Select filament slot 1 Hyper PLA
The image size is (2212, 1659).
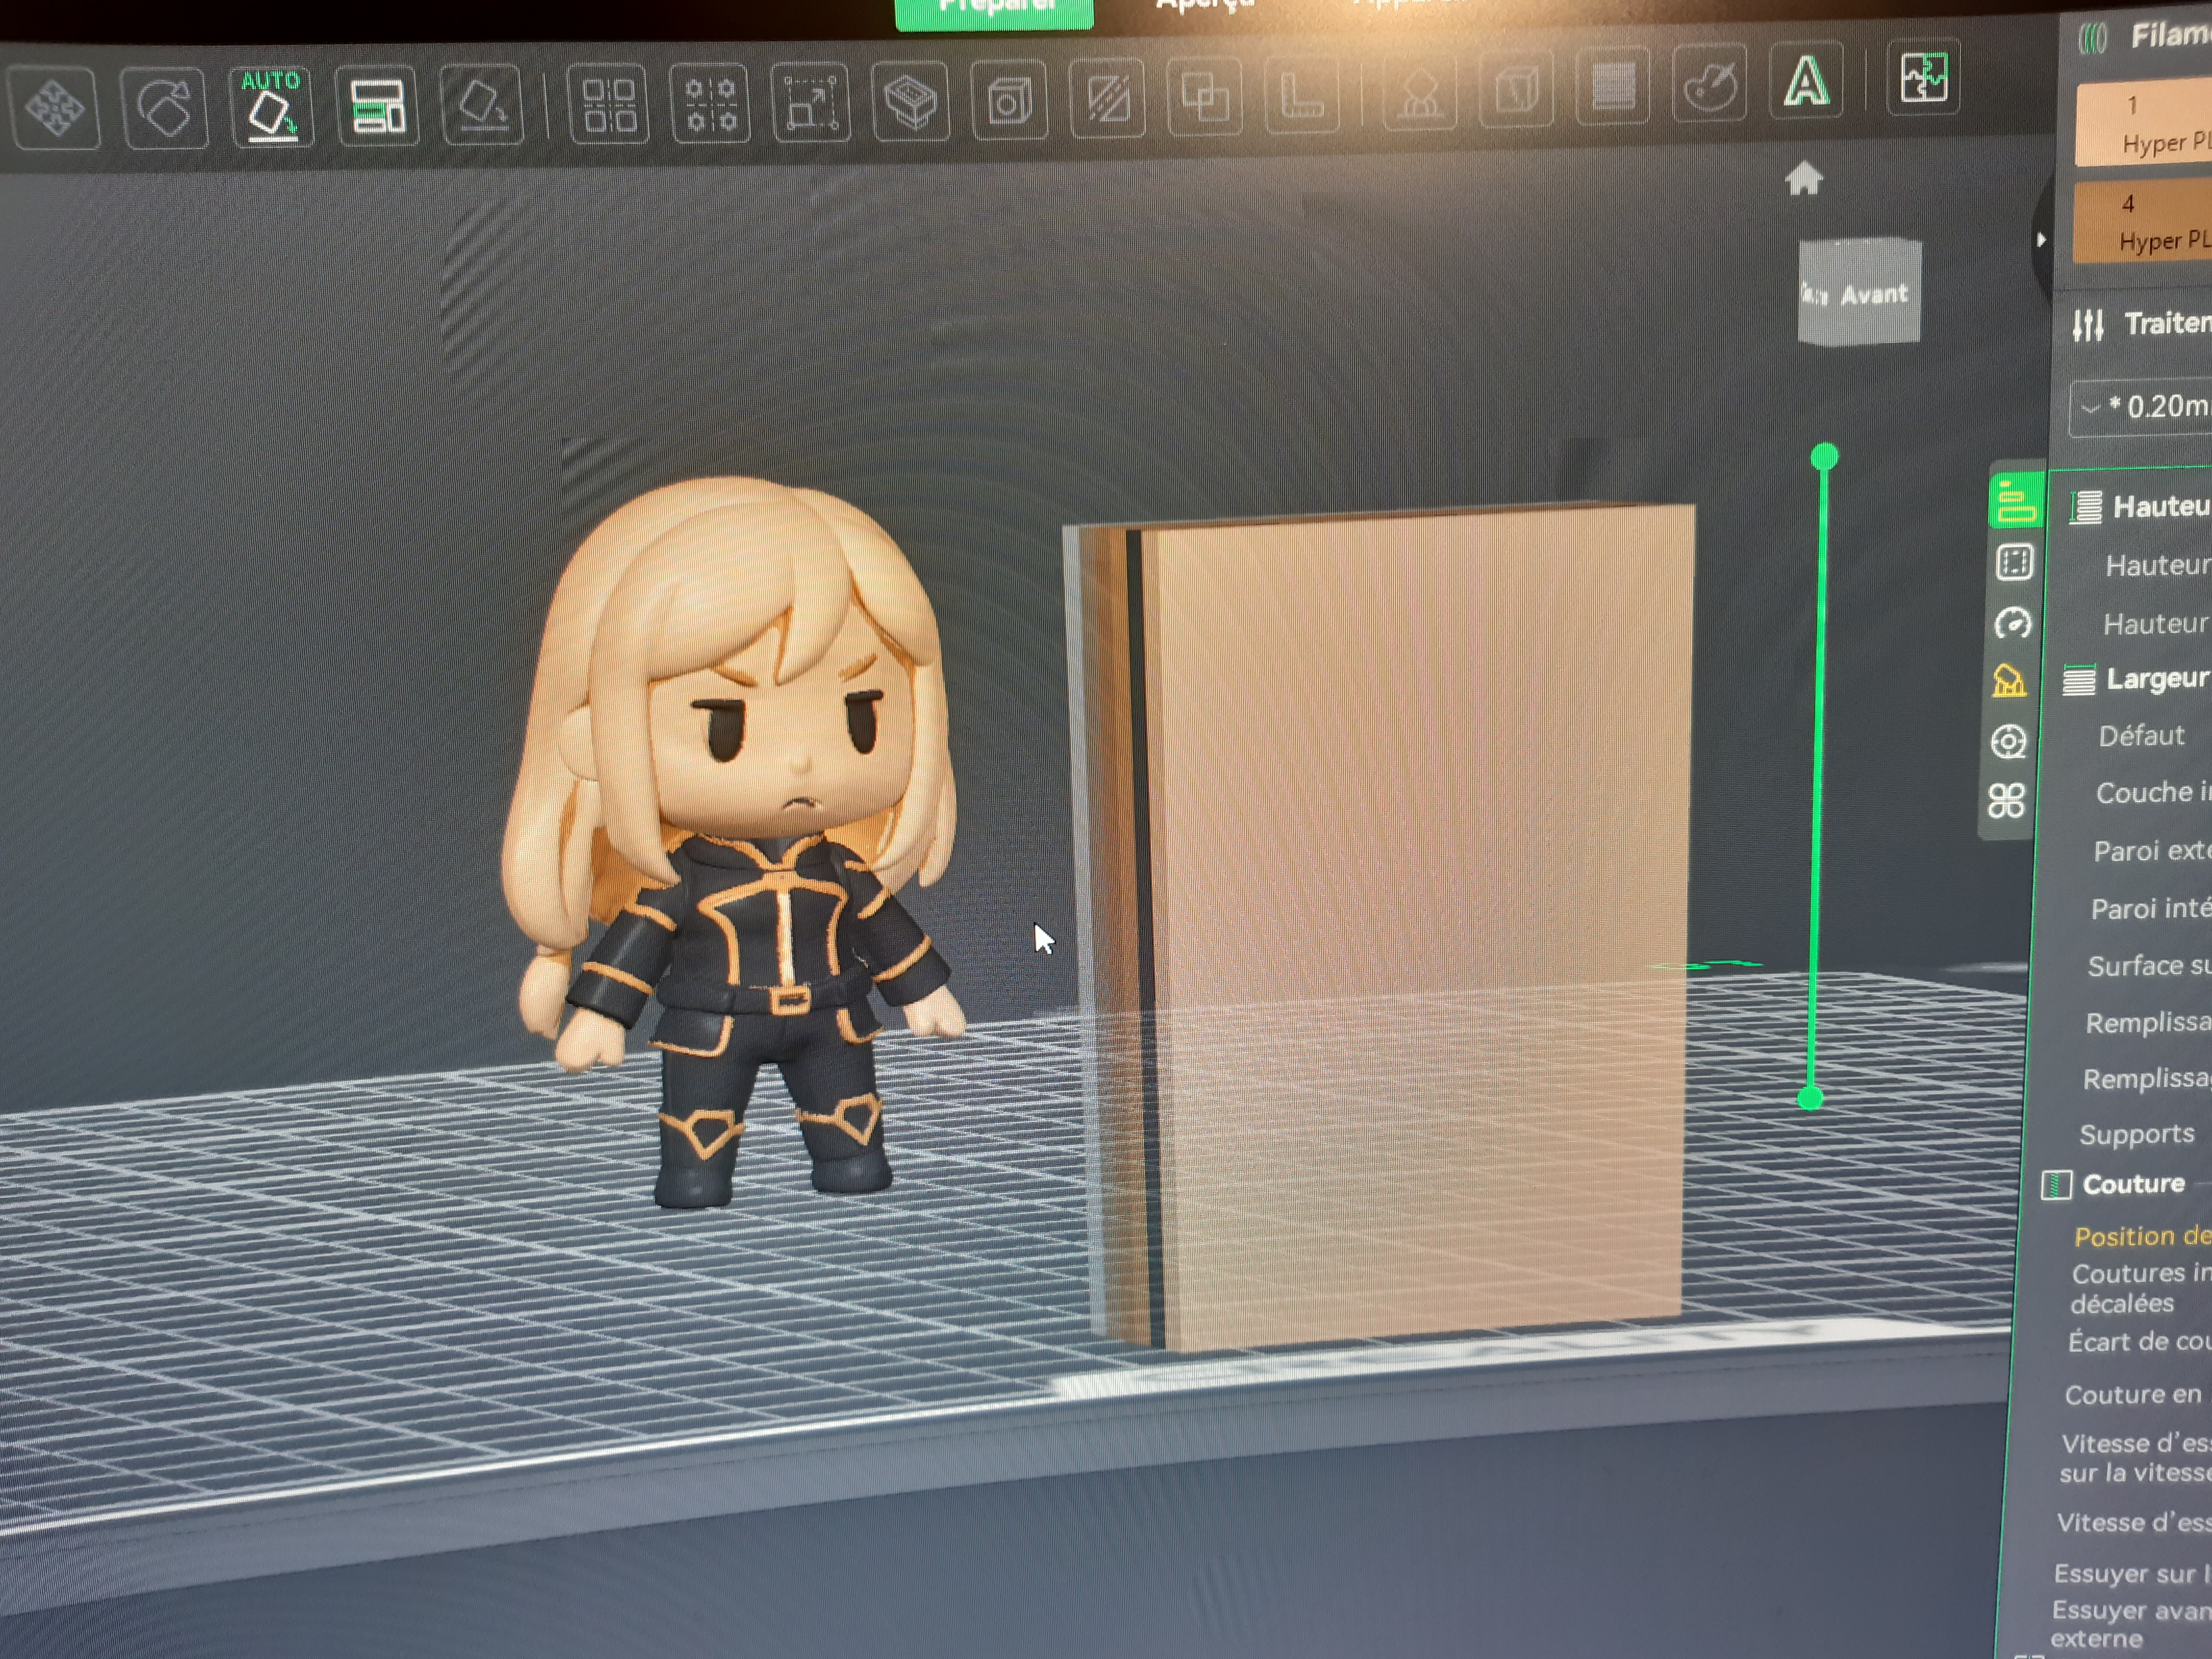click(x=2144, y=124)
